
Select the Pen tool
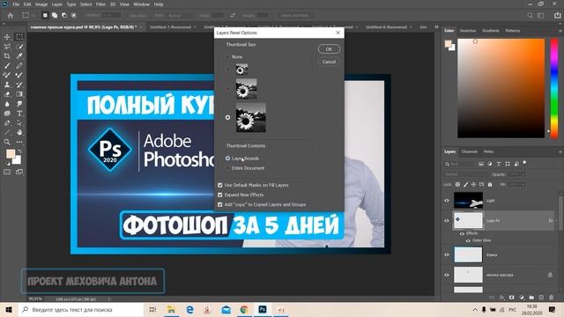pyautogui.click(x=7, y=123)
